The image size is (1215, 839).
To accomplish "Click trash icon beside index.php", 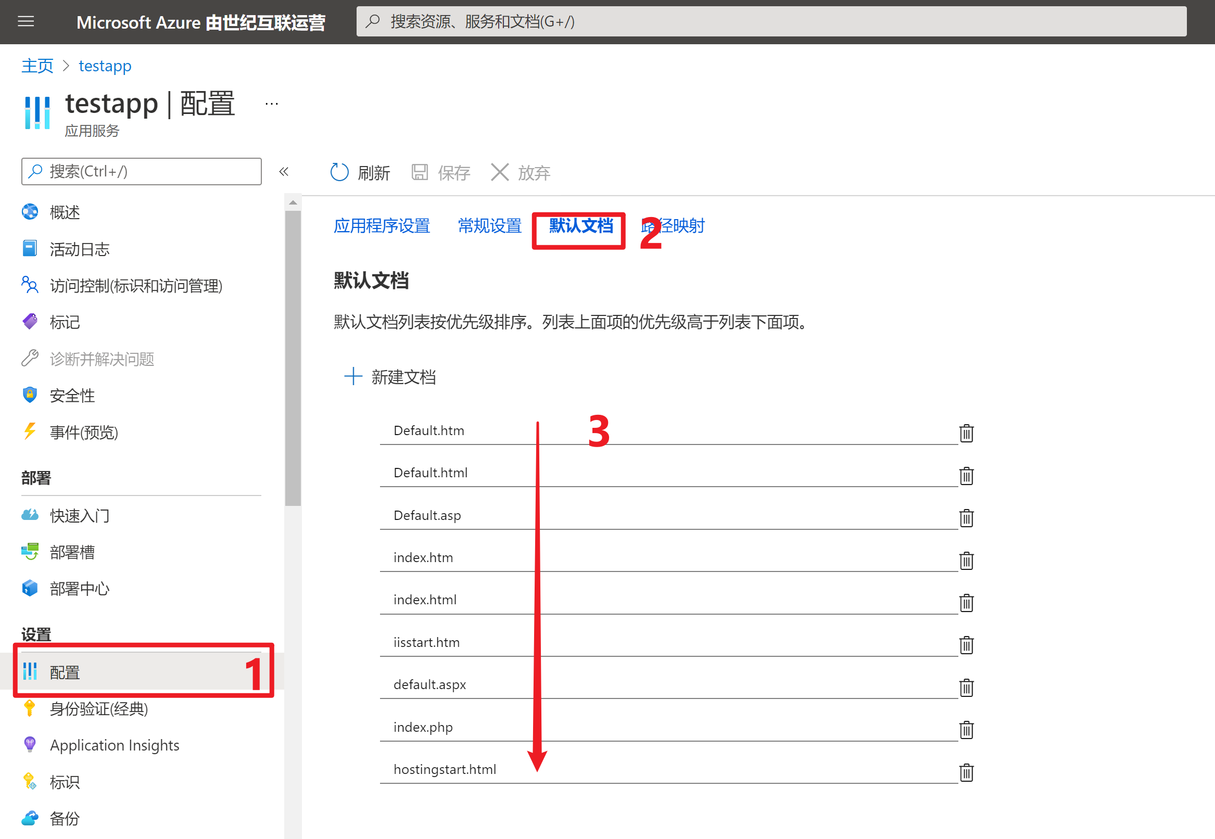I will (966, 730).
